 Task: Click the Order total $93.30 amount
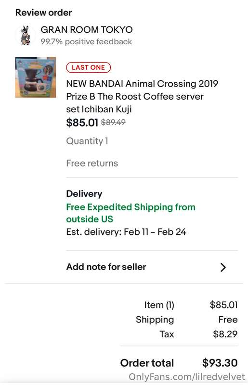[x=220, y=363]
